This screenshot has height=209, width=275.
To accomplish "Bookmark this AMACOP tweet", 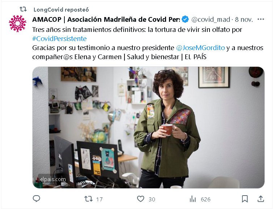I will (x=245, y=199).
